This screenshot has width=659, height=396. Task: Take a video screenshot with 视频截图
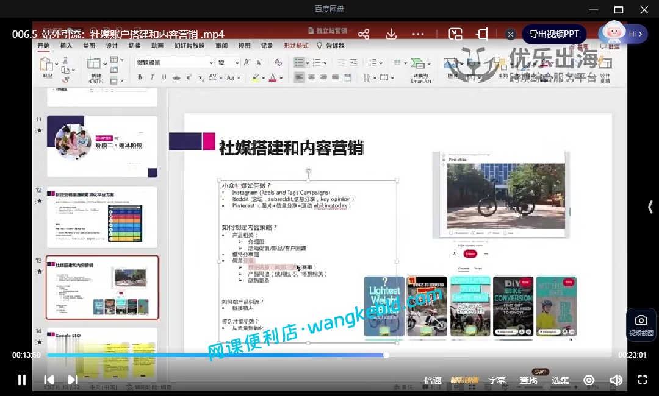point(641,325)
